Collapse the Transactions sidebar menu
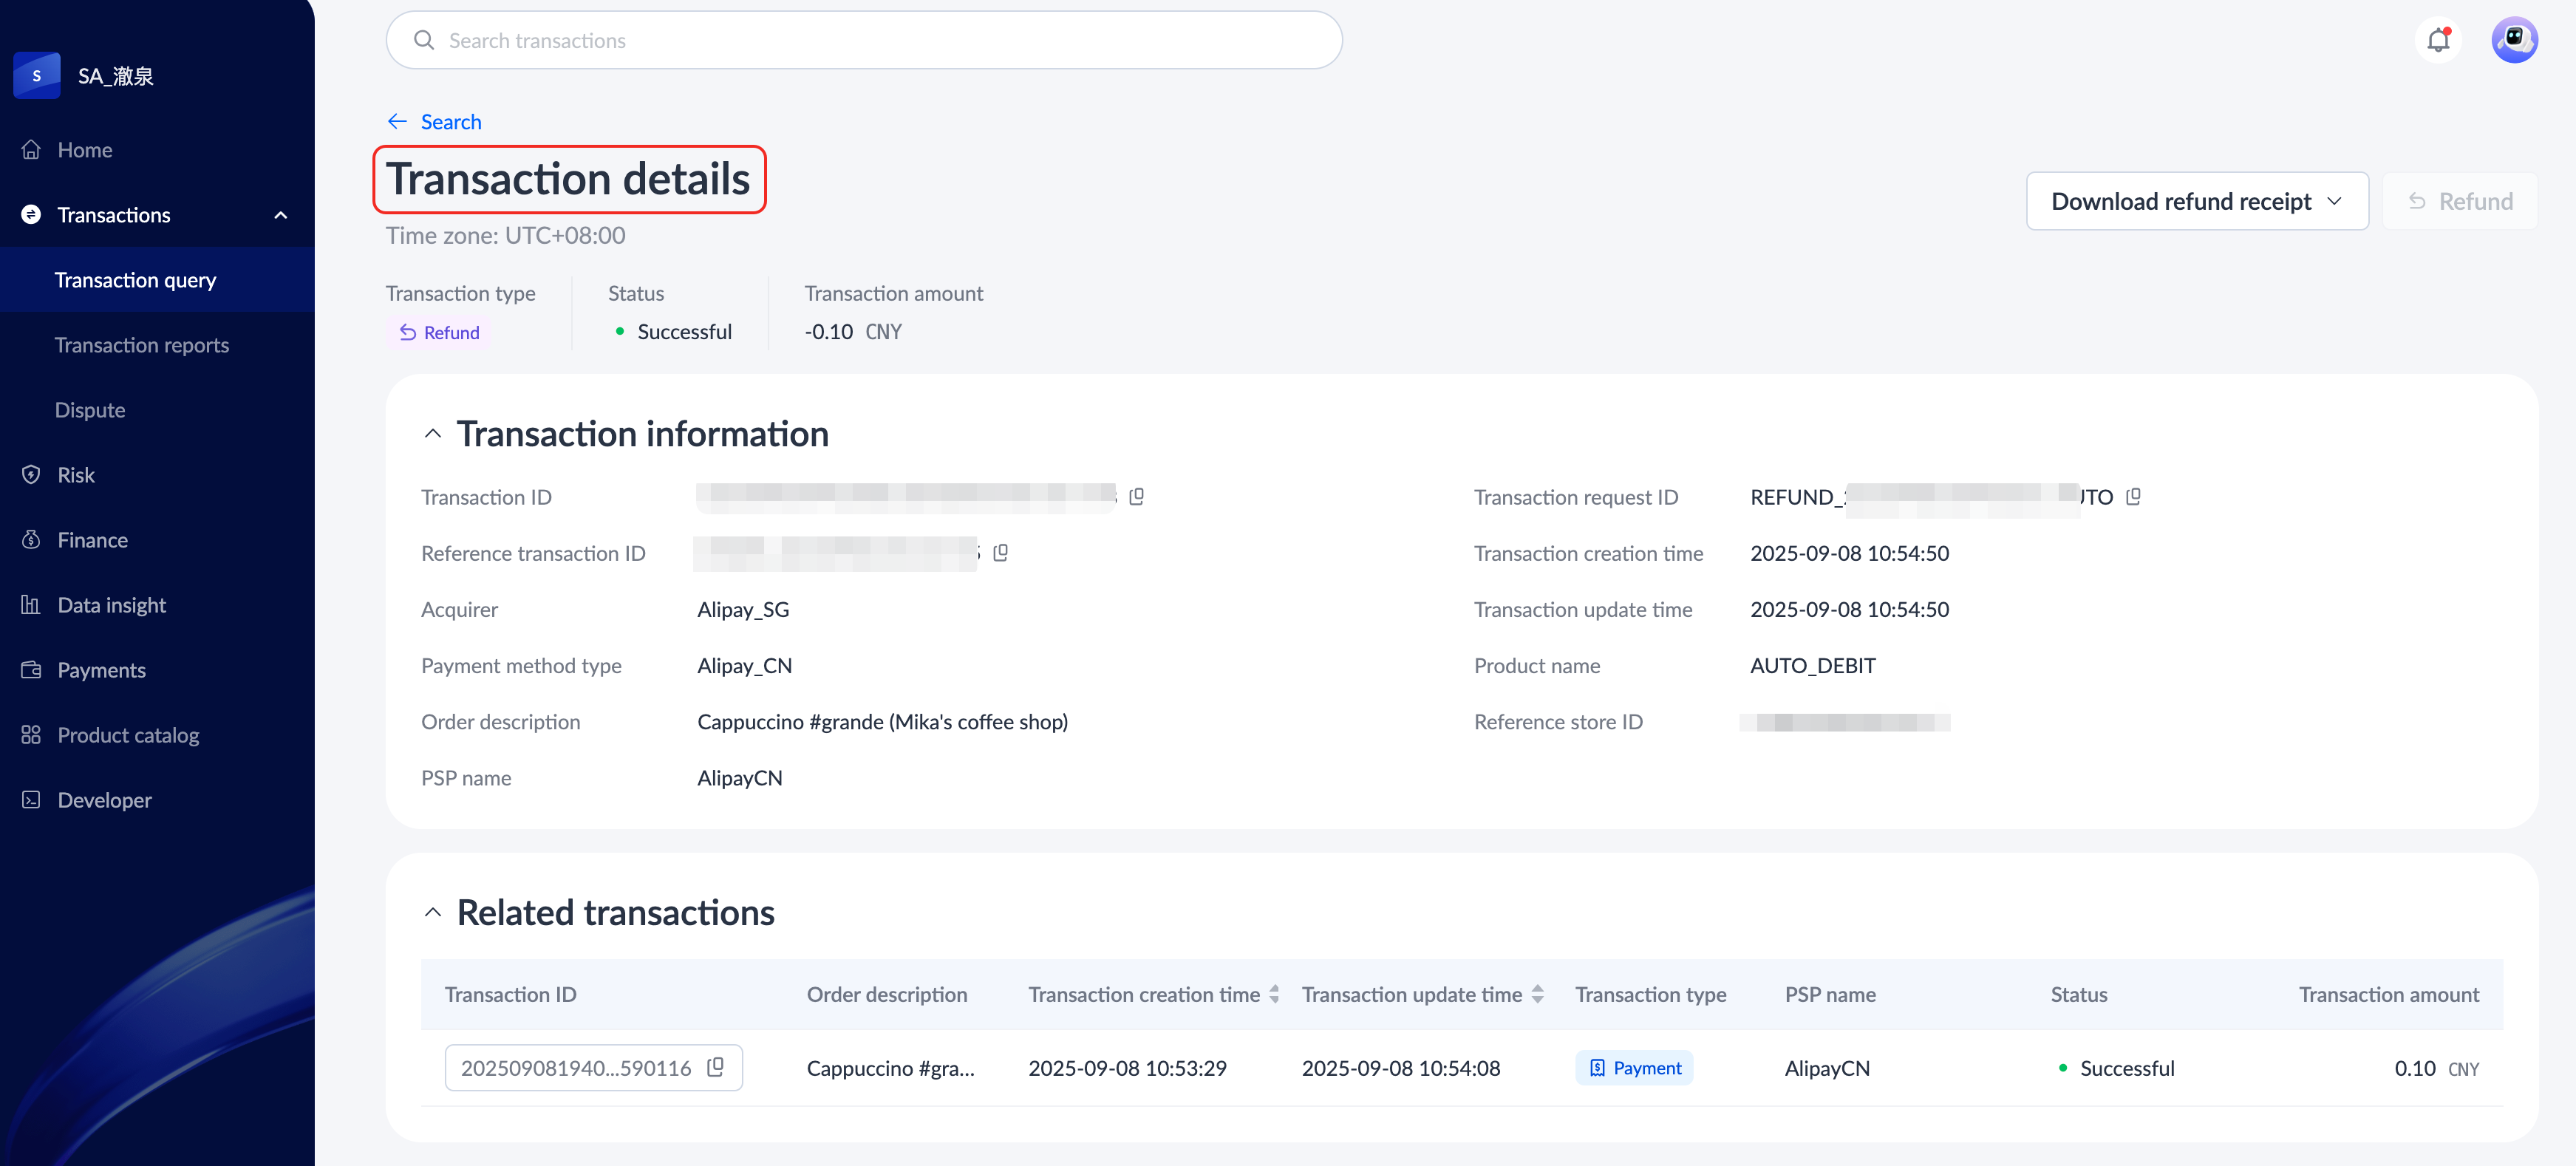2576x1166 pixels. pos(281,215)
